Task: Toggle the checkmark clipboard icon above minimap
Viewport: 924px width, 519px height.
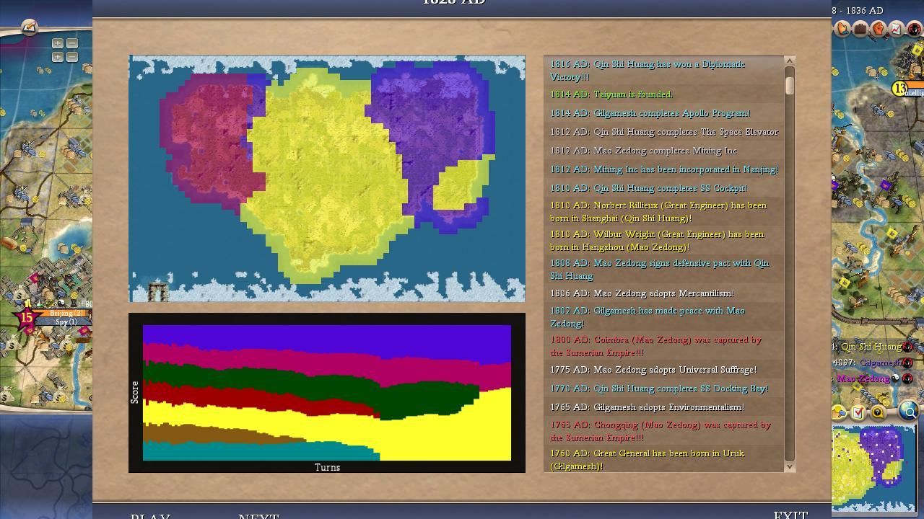Action: 858,412
